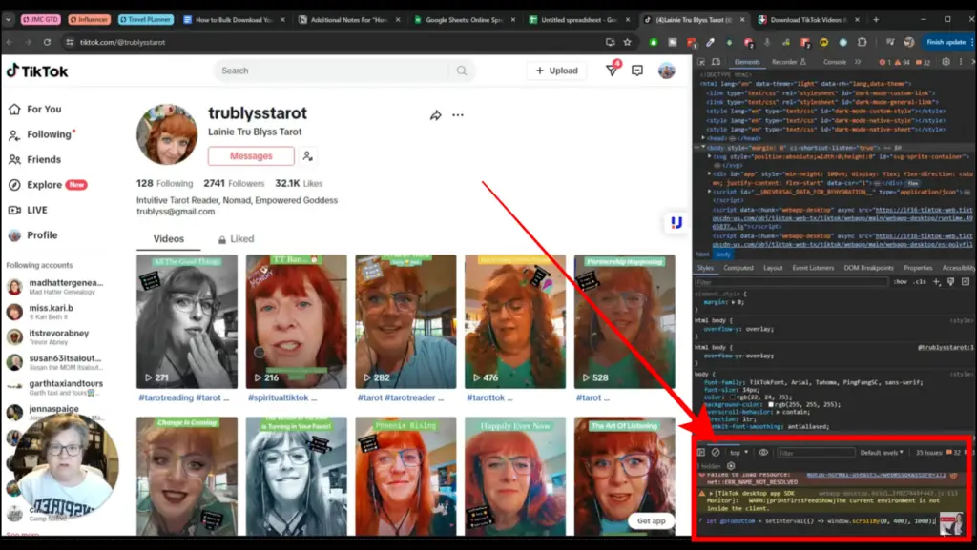Image resolution: width=977 pixels, height=550 pixels.
Task: Open the For You feed link
Action: pos(35,110)
